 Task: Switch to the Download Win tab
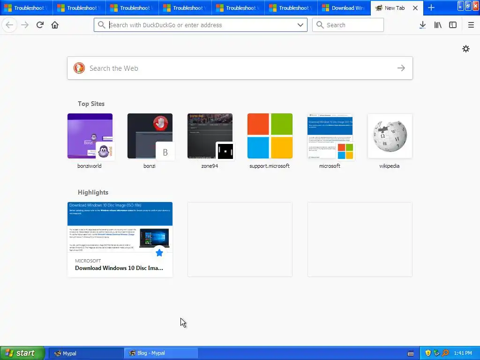pyautogui.click(x=344, y=8)
